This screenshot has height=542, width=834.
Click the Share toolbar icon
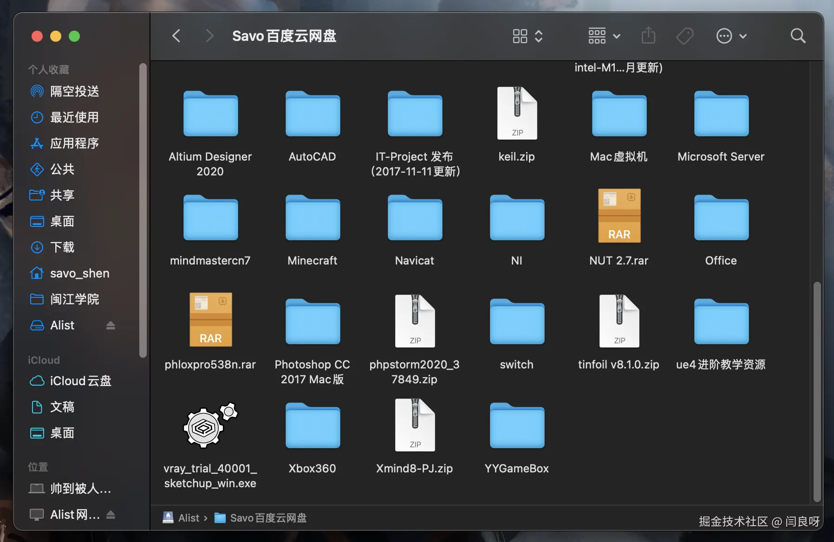[648, 36]
